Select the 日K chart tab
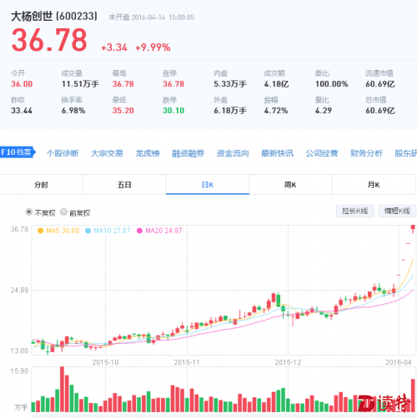 tap(208, 185)
